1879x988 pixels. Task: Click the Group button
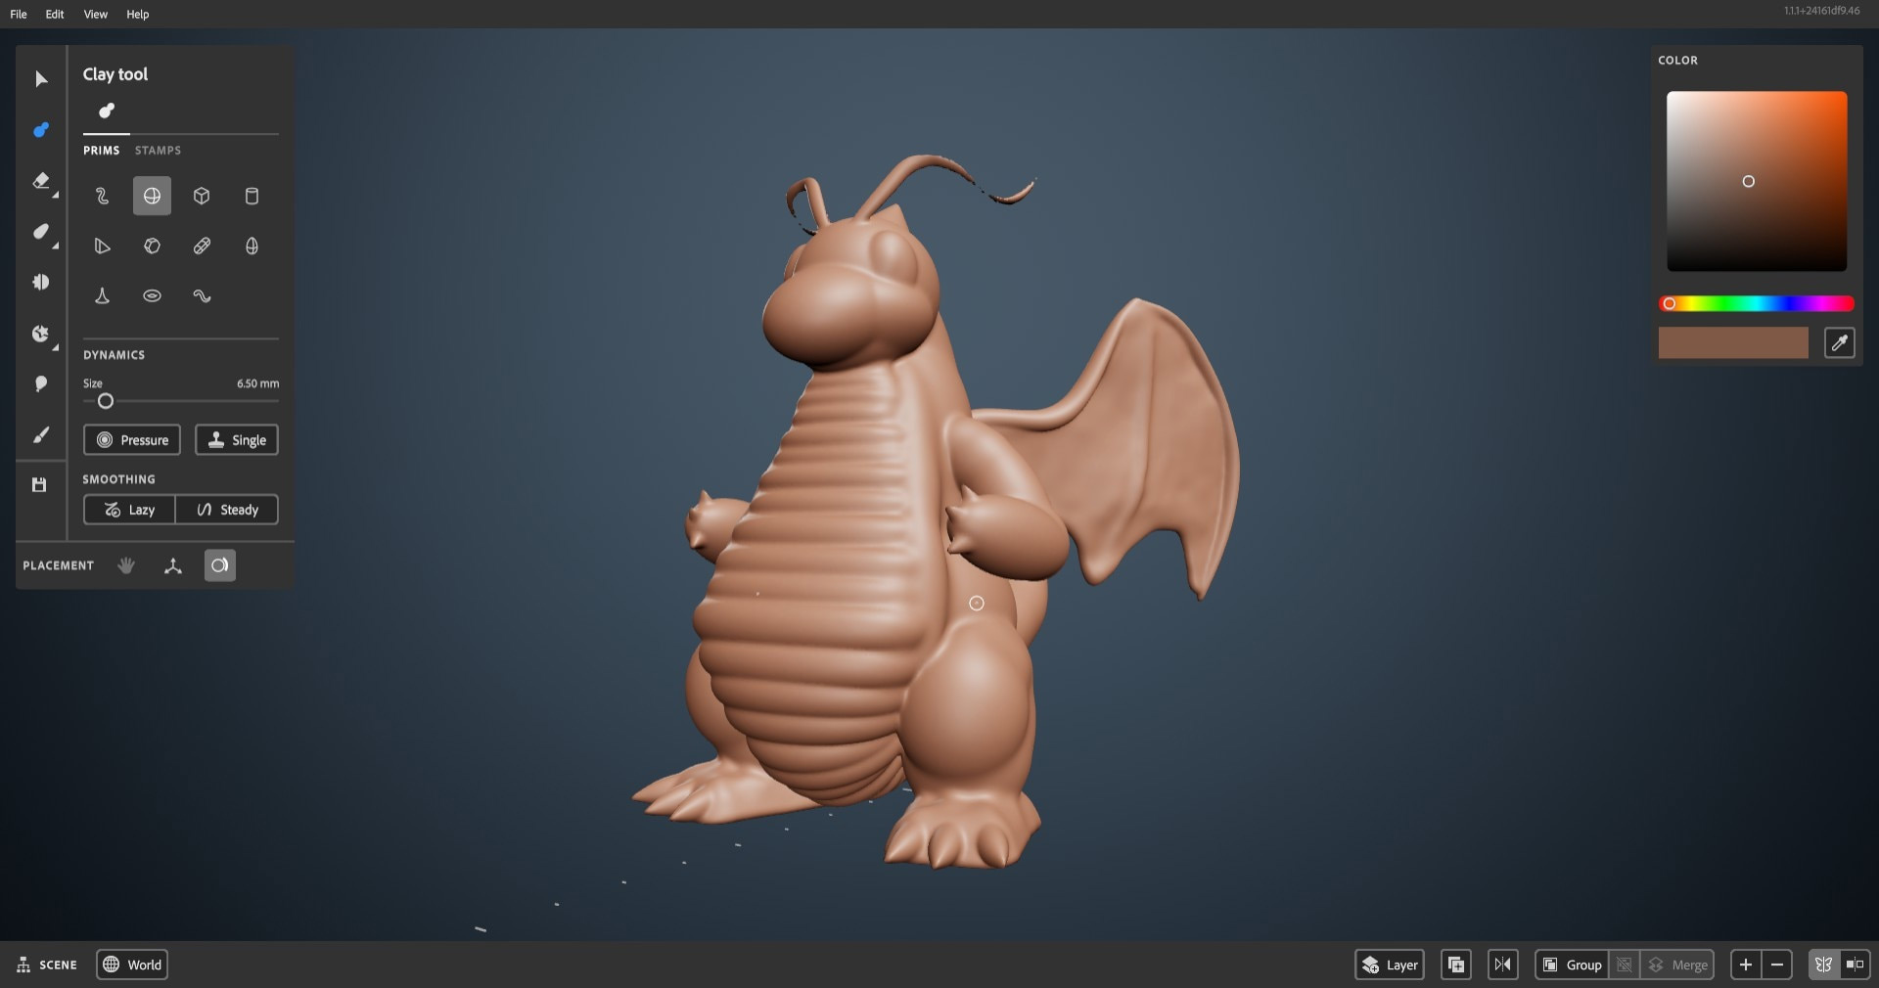[1572, 965]
